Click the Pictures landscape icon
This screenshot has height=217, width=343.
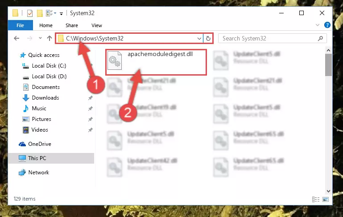point(26,119)
